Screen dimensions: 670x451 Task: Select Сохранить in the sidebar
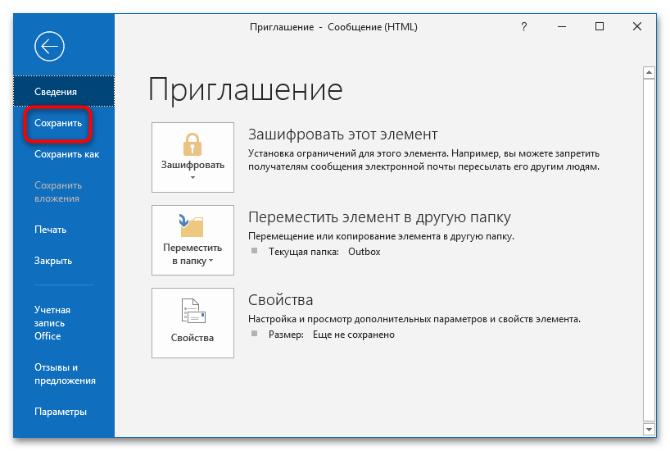pos(57,123)
